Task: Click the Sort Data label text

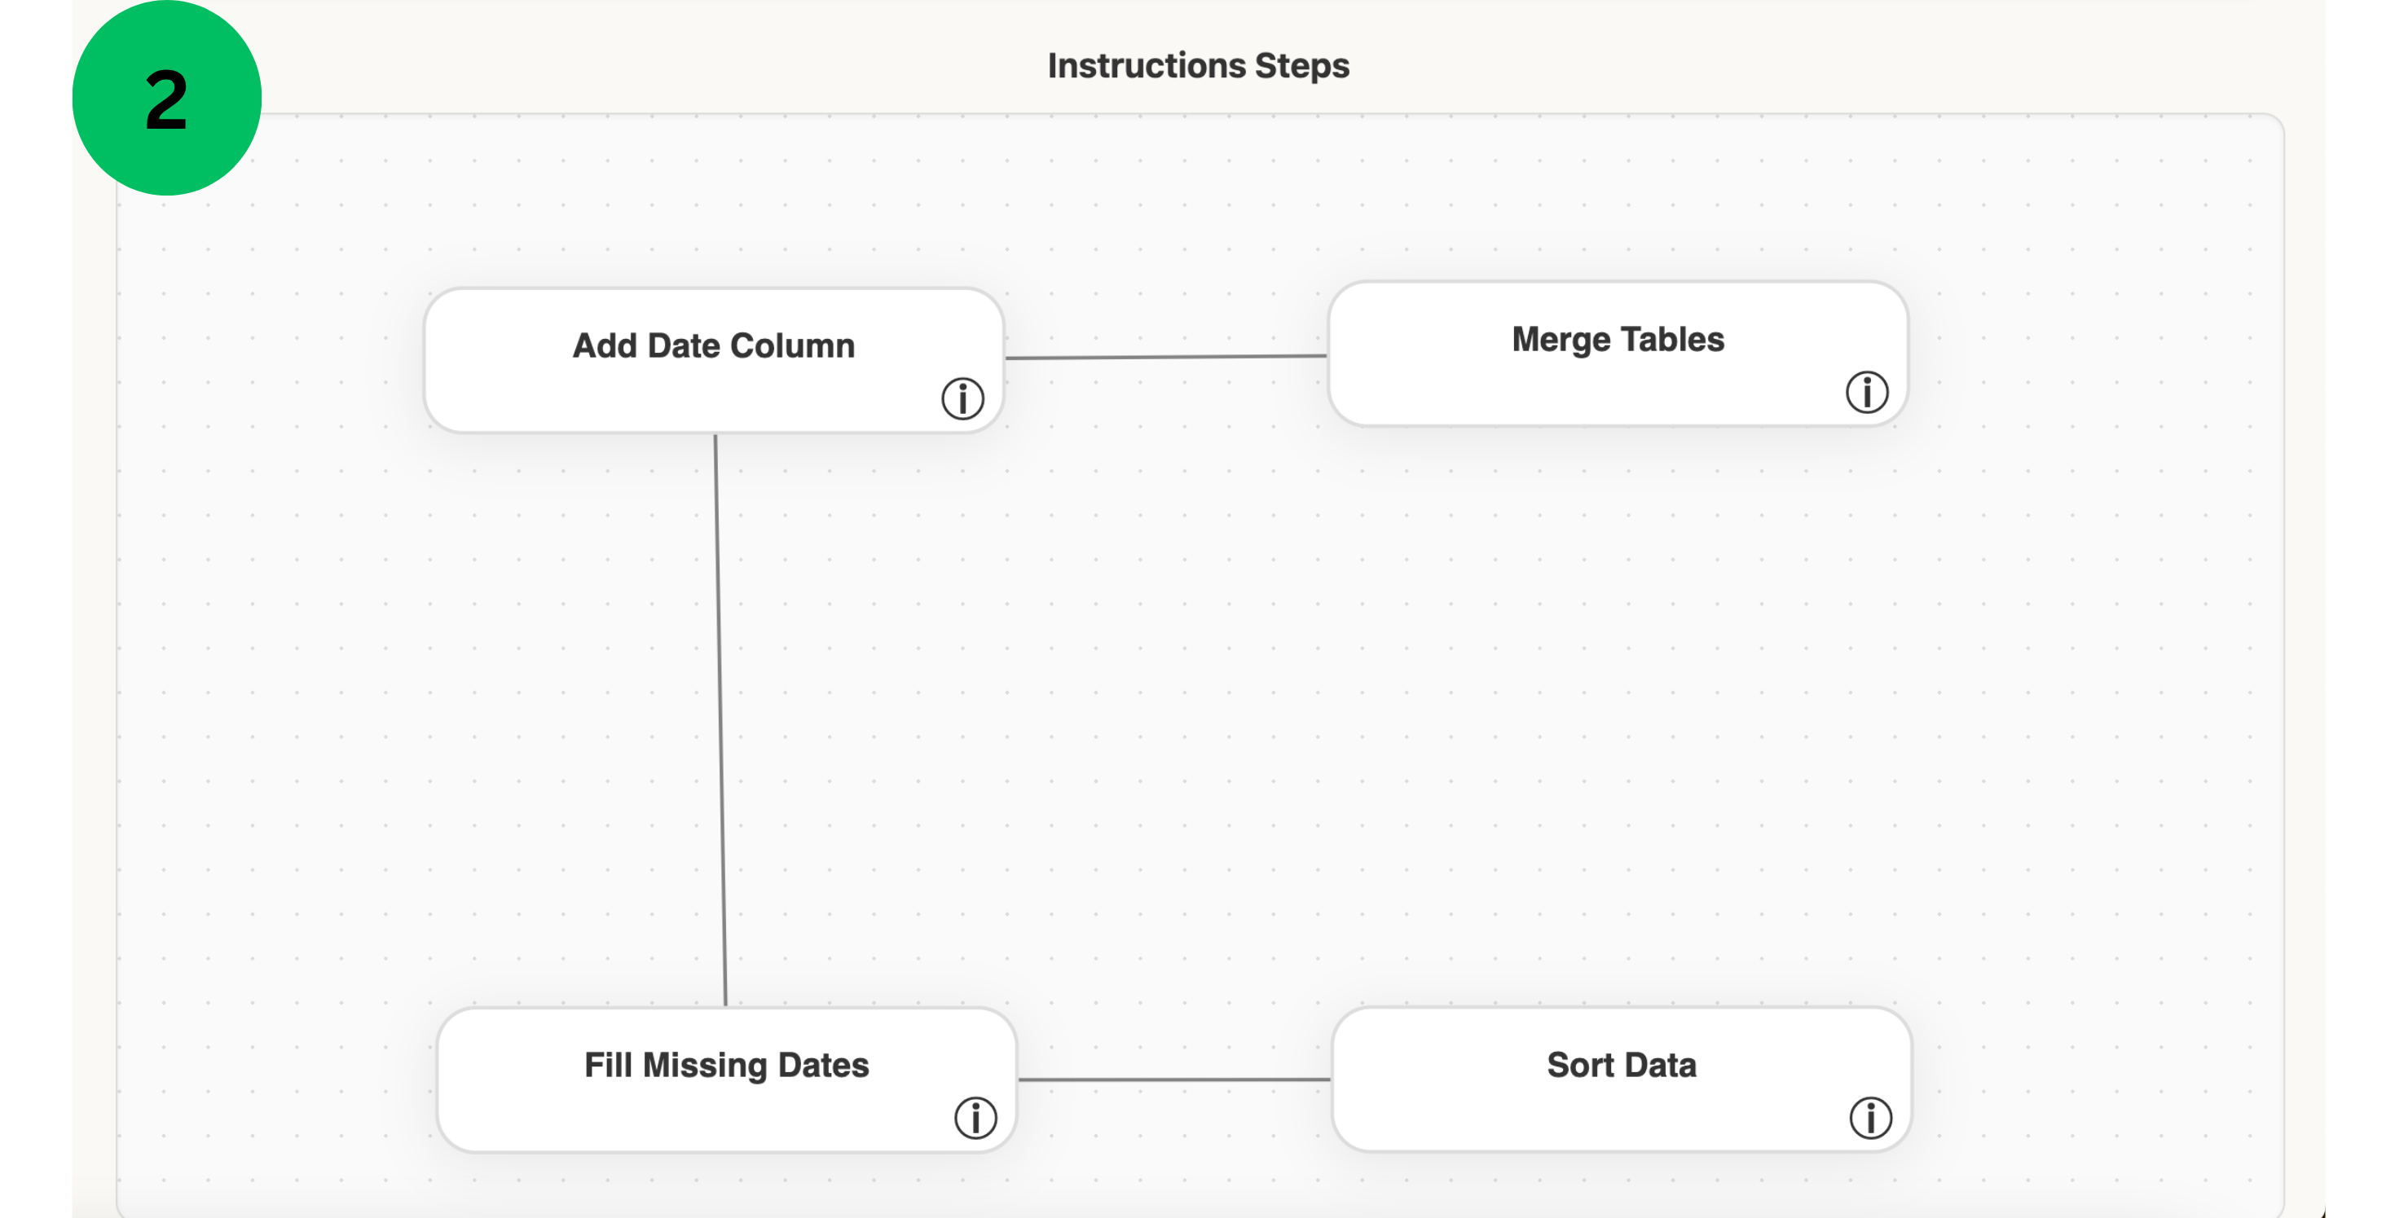Action: coord(1621,1065)
